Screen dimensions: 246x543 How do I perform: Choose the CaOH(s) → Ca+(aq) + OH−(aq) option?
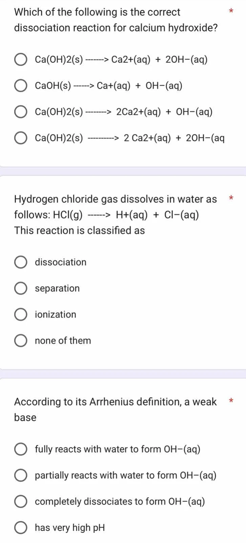(21, 85)
